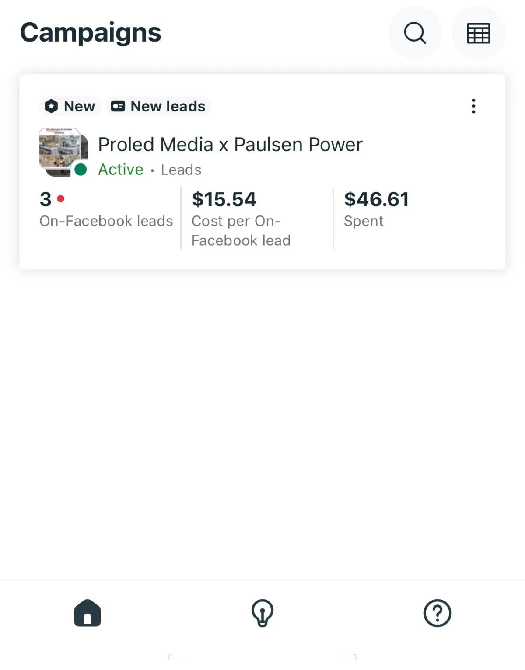Tap the red new-leads notification dot
Screen dimensions: 525x670
(x=61, y=199)
